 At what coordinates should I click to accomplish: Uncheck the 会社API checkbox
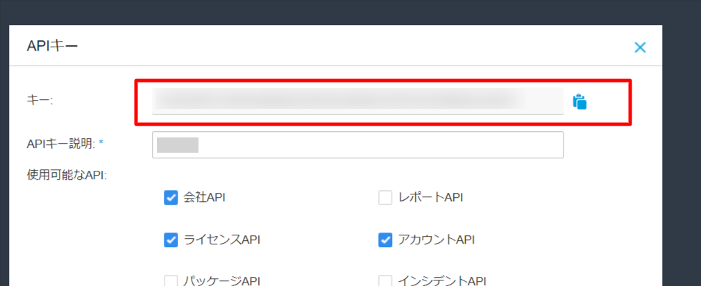click(171, 198)
